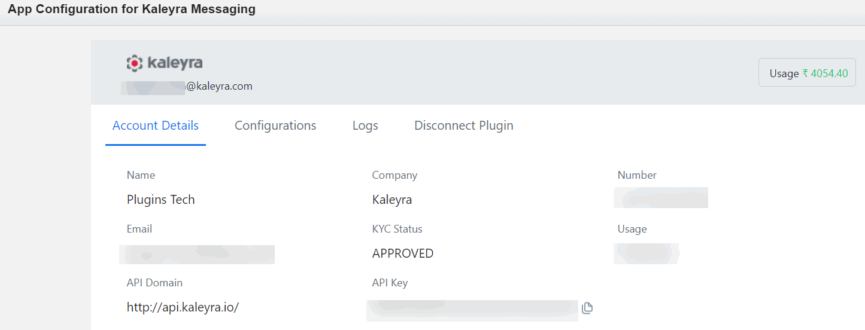865x330 pixels.
Task: Select the company value Kaleyra
Action: click(392, 200)
